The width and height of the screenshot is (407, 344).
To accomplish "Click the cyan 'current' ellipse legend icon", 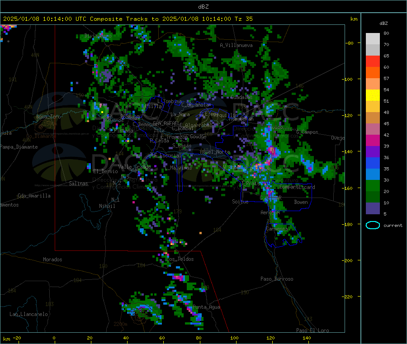I will coord(373,225).
